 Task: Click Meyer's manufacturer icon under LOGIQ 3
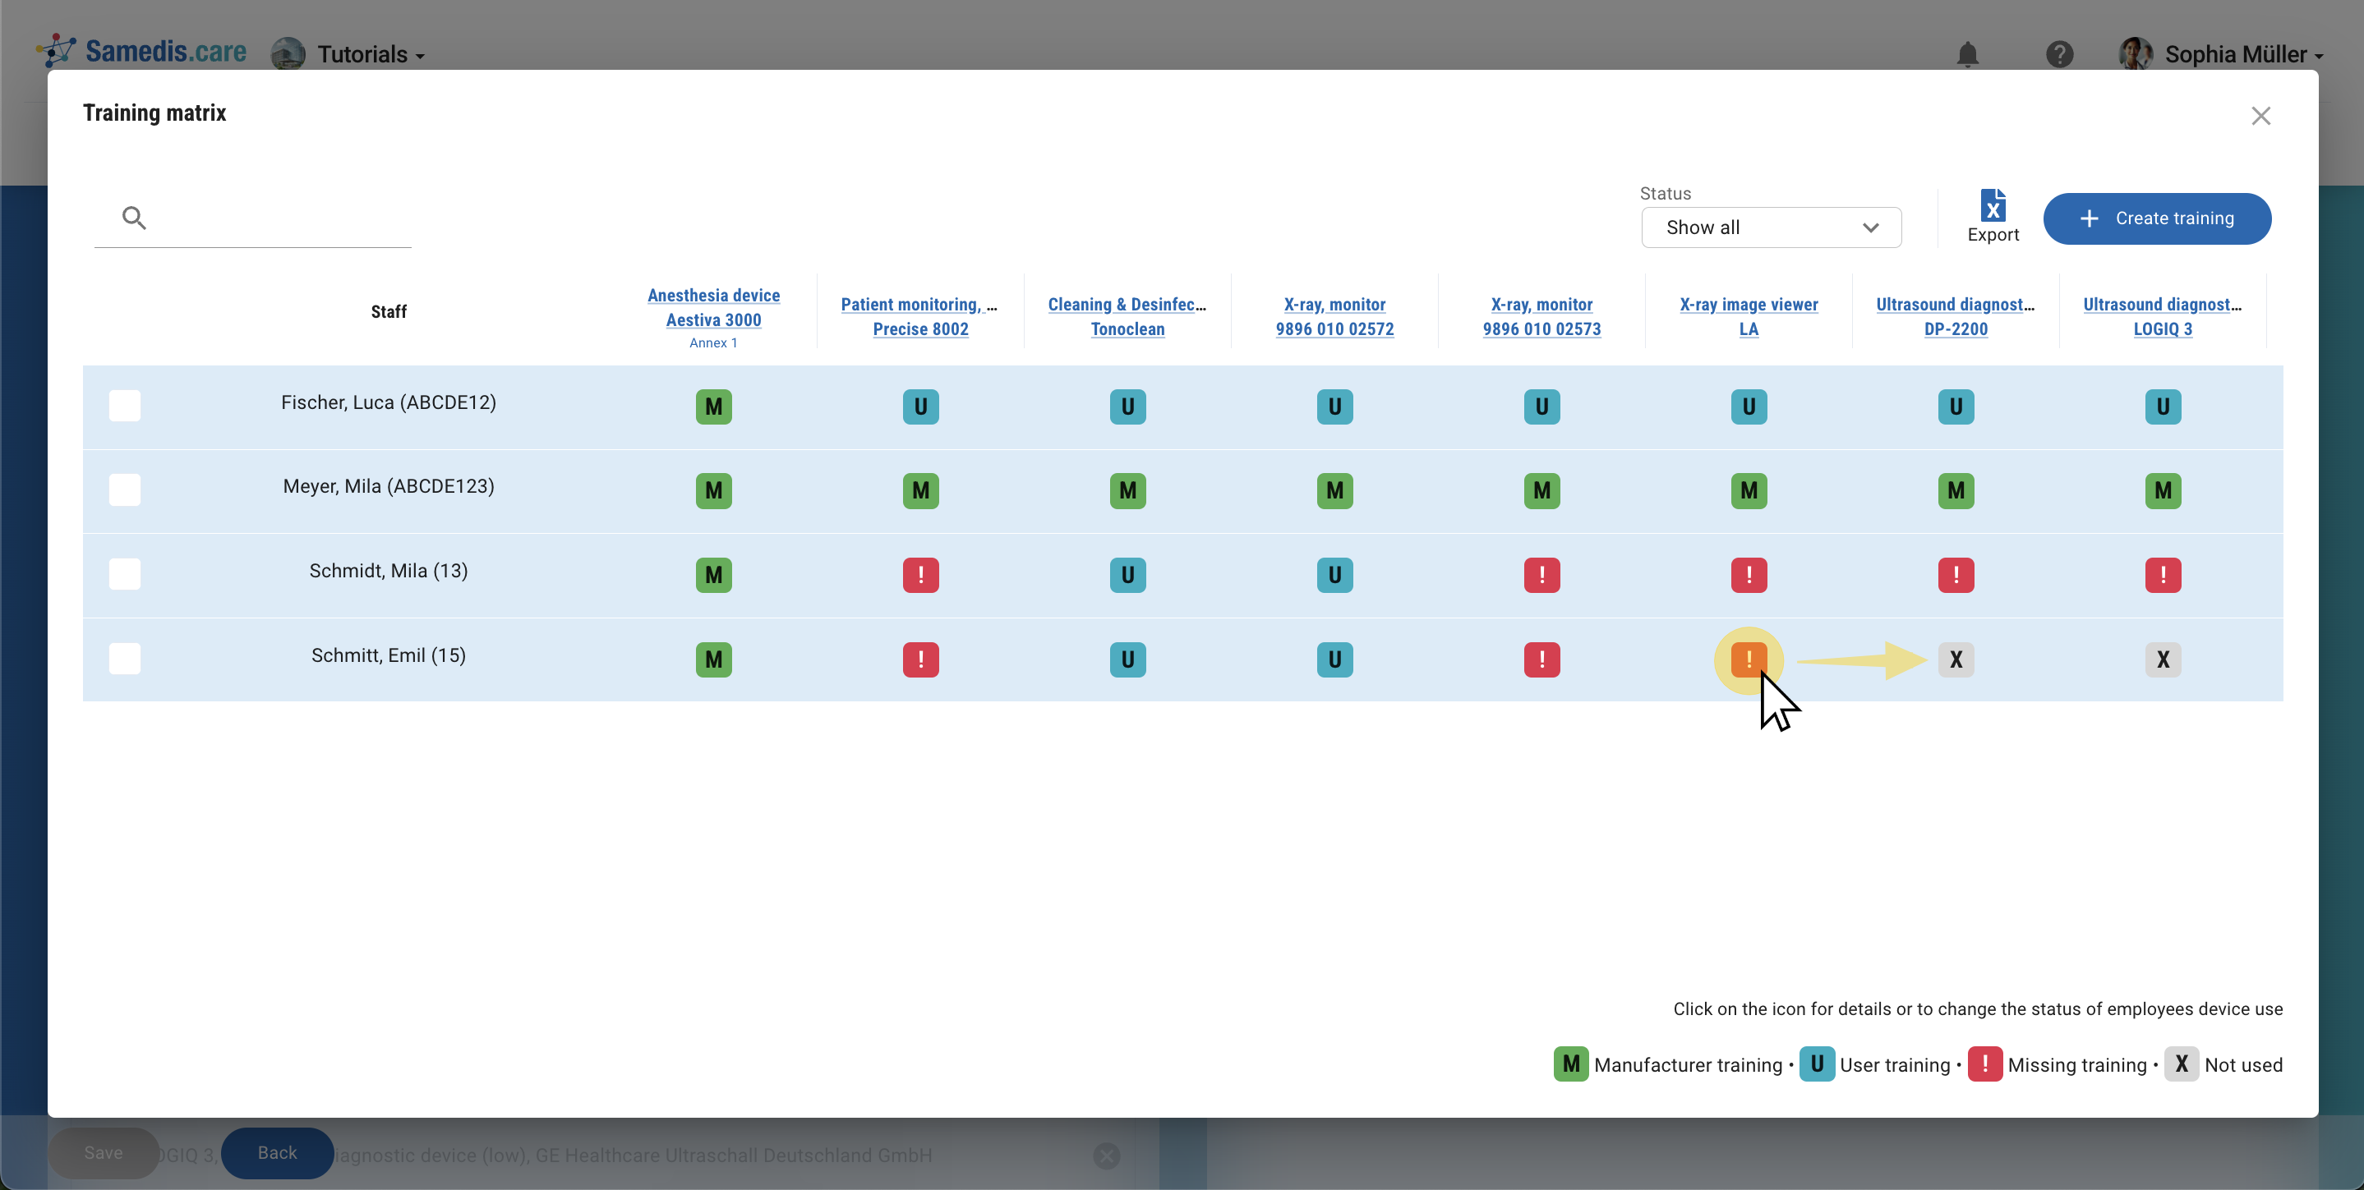tap(2162, 491)
